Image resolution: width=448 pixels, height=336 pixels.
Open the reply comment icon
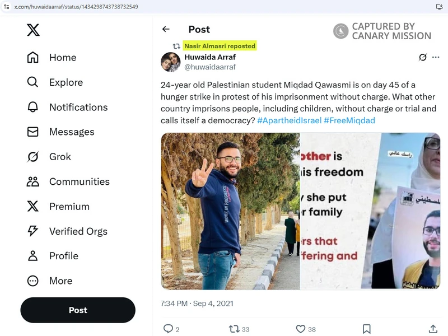point(168,329)
